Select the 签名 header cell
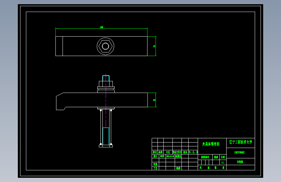This screenshot has height=182, width=281. click(185, 152)
